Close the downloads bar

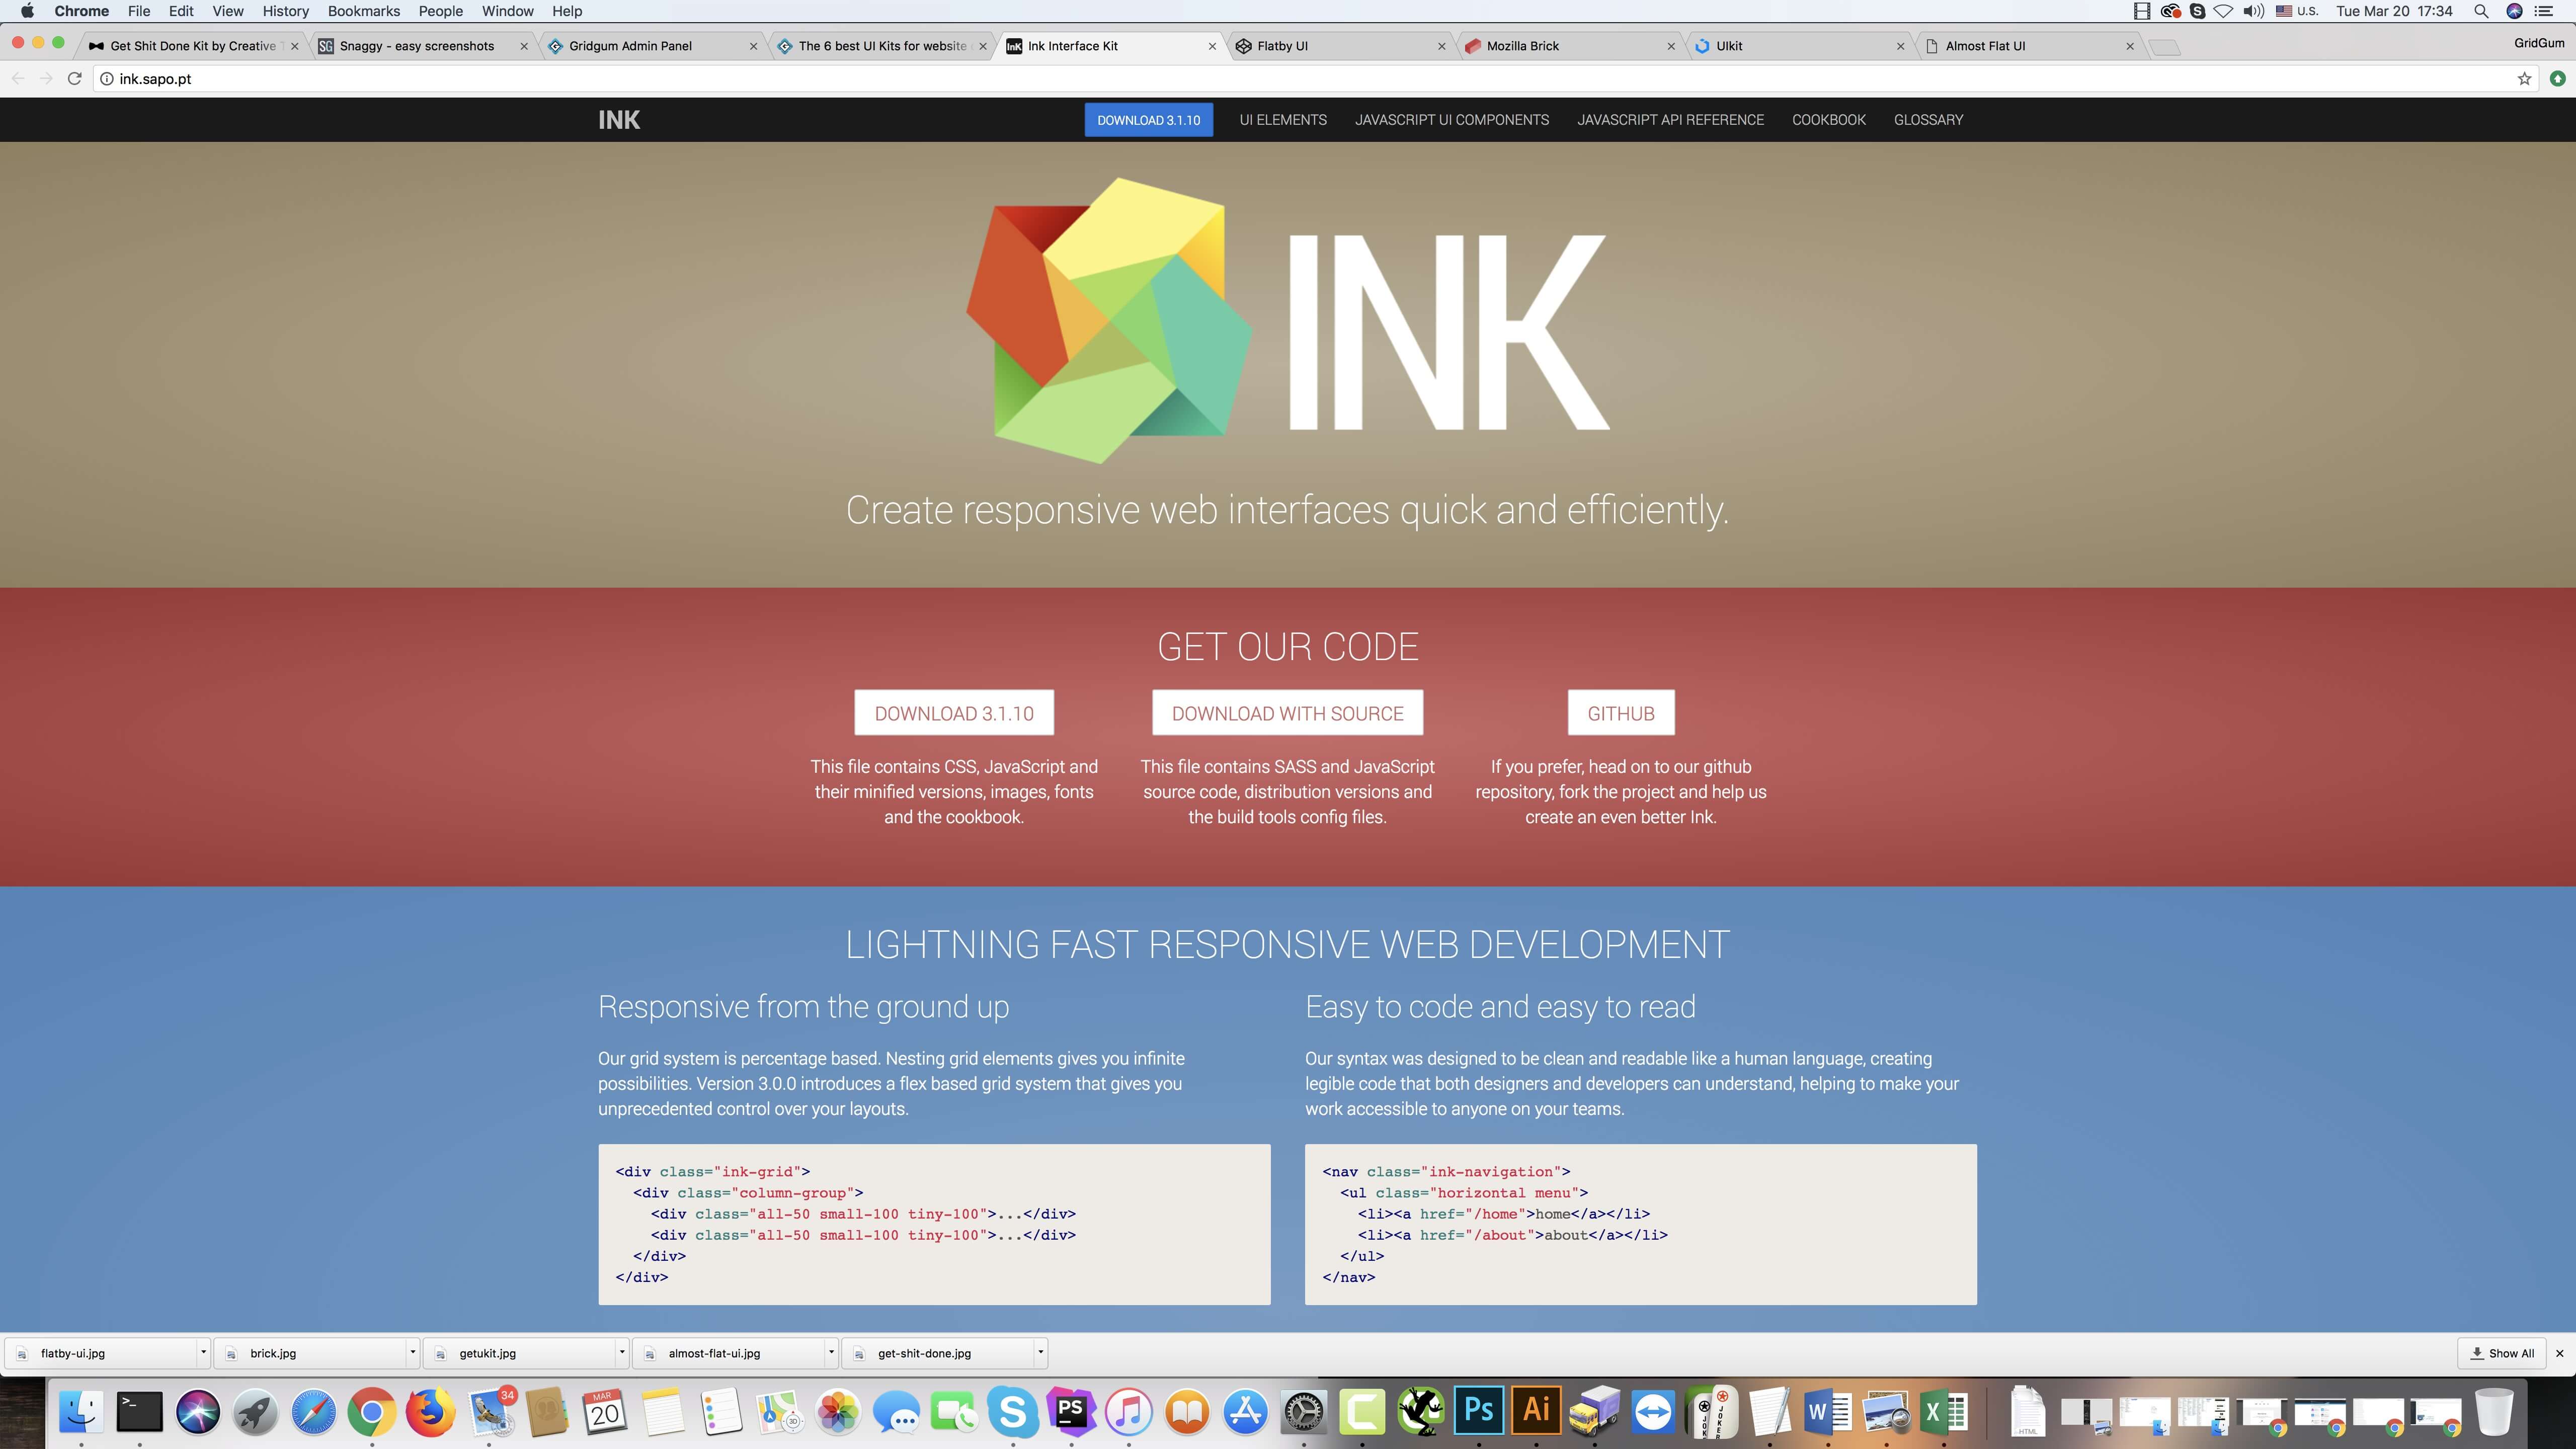pyautogui.click(x=2560, y=1353)
